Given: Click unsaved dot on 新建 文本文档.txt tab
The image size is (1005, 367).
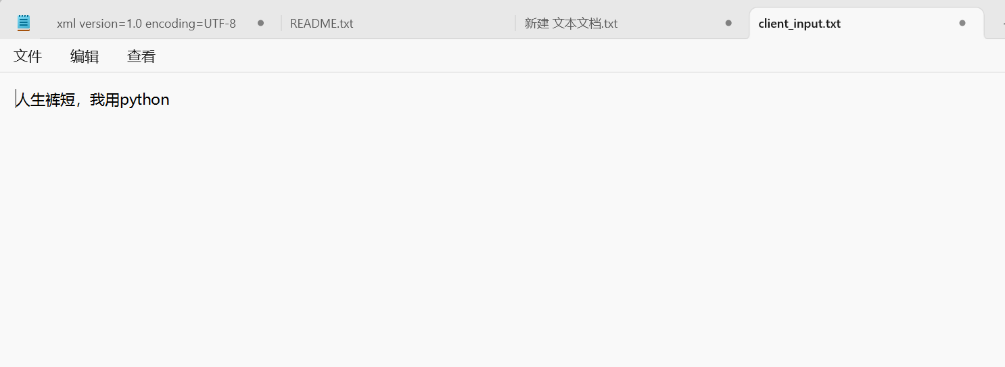Looking at the screenshot, I should point(728,23).
